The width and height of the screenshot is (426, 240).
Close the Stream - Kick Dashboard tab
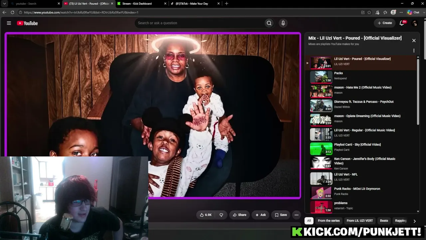(x=165, y=4)
